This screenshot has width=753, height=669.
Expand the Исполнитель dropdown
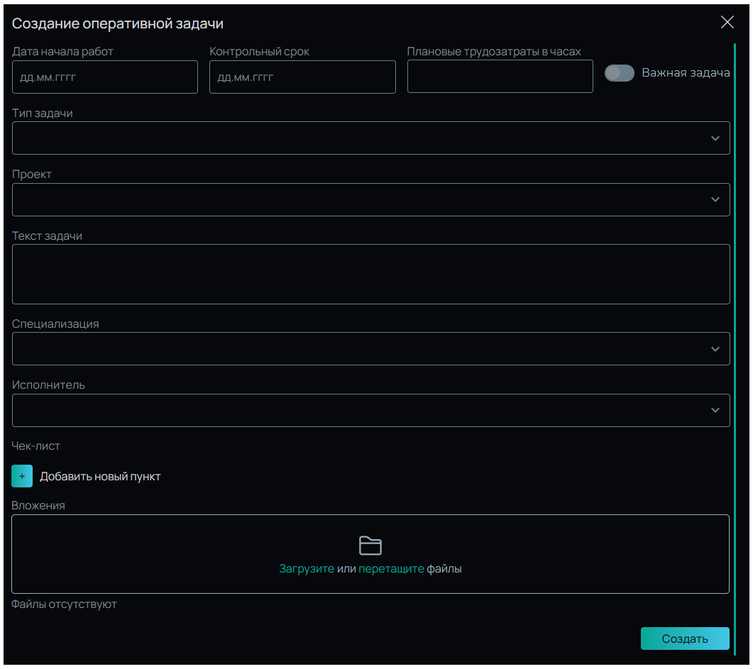370,410
